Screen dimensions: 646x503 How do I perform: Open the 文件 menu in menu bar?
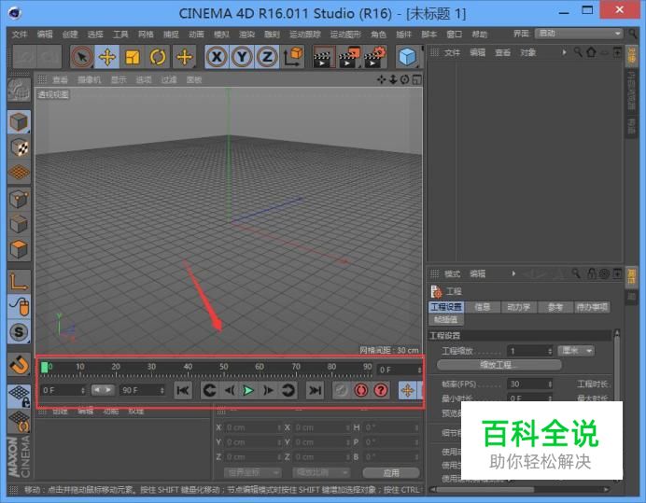tap(20, 35)
